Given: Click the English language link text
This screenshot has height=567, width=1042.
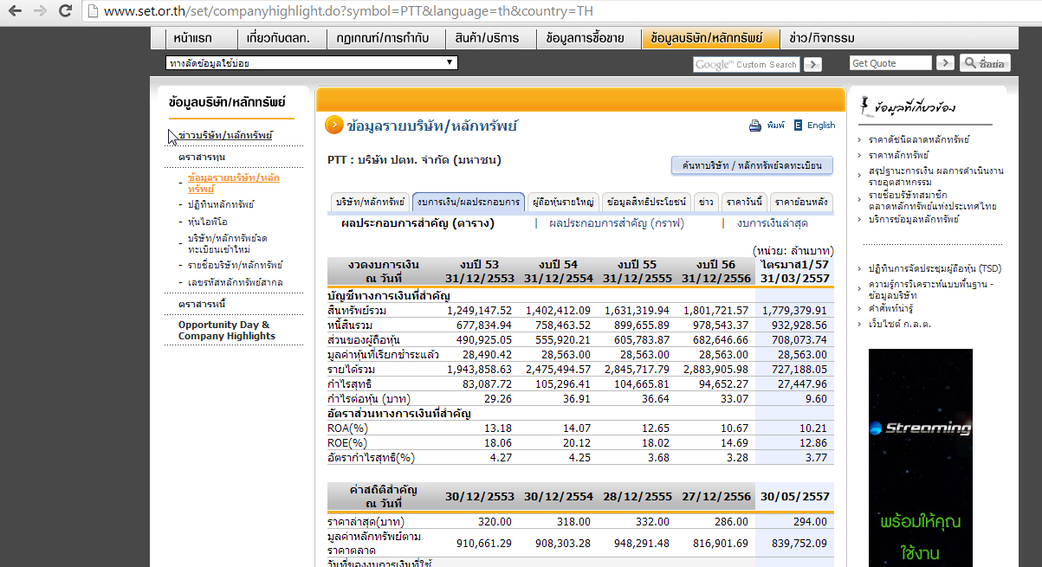Looking at the screenshot, I should (821, 125).
